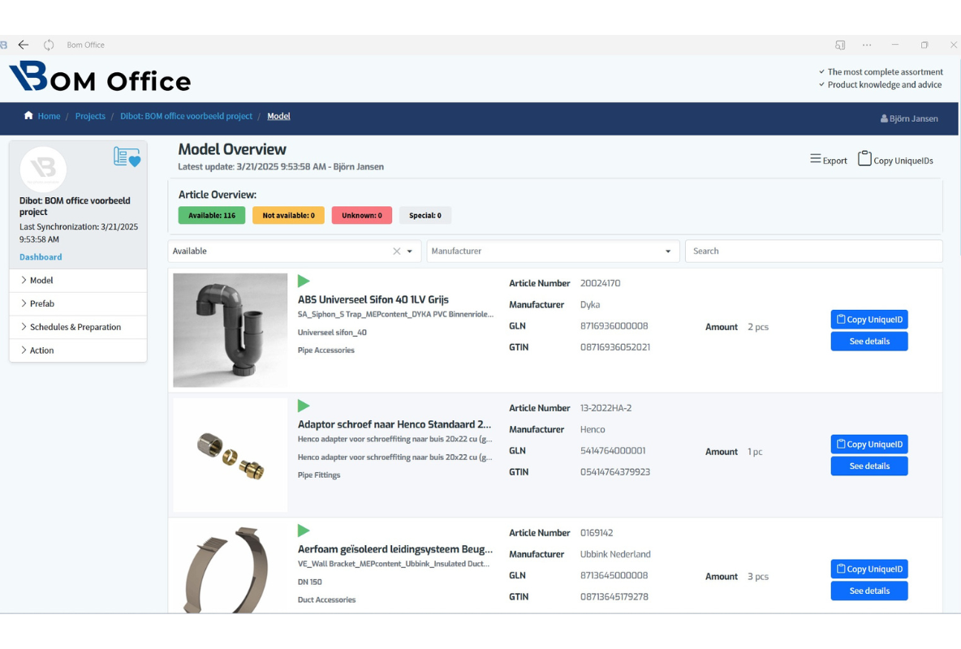This screenshot has height=649, width=961.
Task: Click article number 13-2022HA-2
Action: tap(605, 408)
